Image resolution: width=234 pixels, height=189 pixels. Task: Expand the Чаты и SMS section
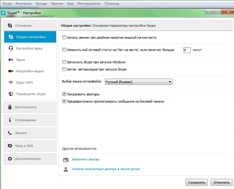(30, 146)
